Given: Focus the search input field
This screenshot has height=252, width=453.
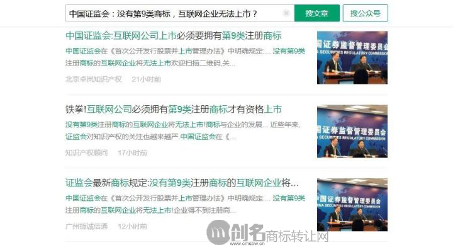Looking at the screenshot, I should pos(180,13).
